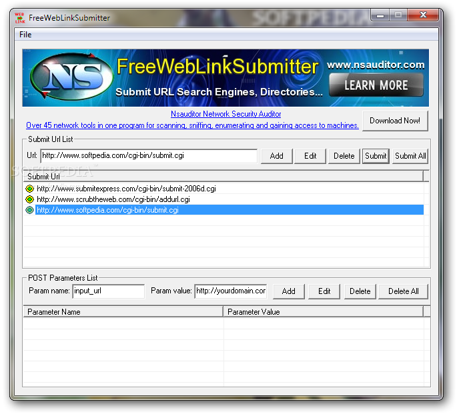This screenshot has height=414, width=457.
Task: Click the Submit All button
Action: pos(410,156)
